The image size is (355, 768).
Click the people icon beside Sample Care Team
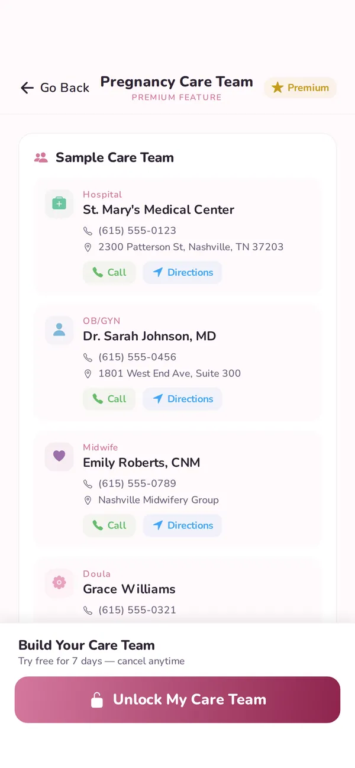[x=39, y=157]
